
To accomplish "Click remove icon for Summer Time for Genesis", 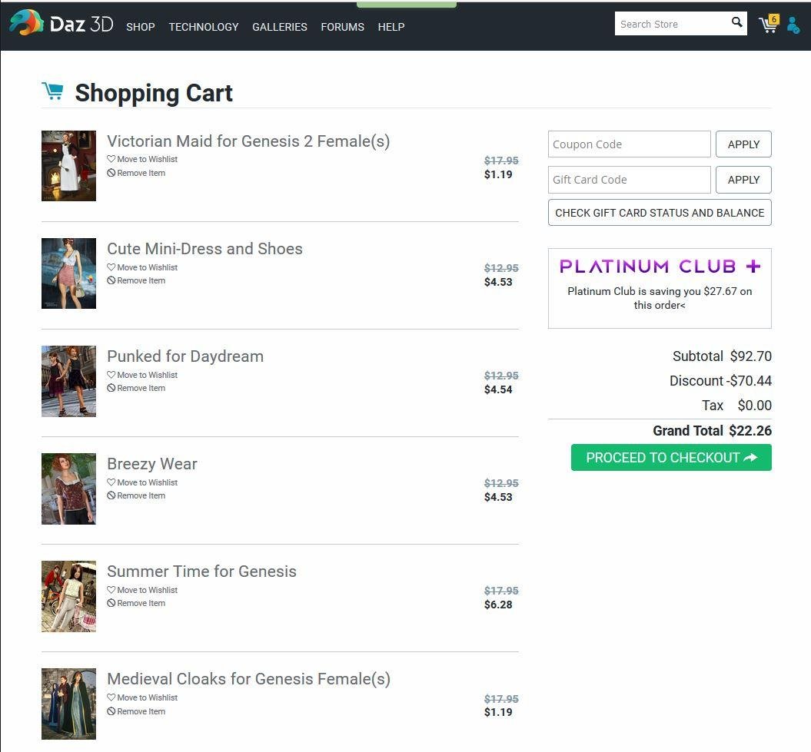I will click(111, 603).
